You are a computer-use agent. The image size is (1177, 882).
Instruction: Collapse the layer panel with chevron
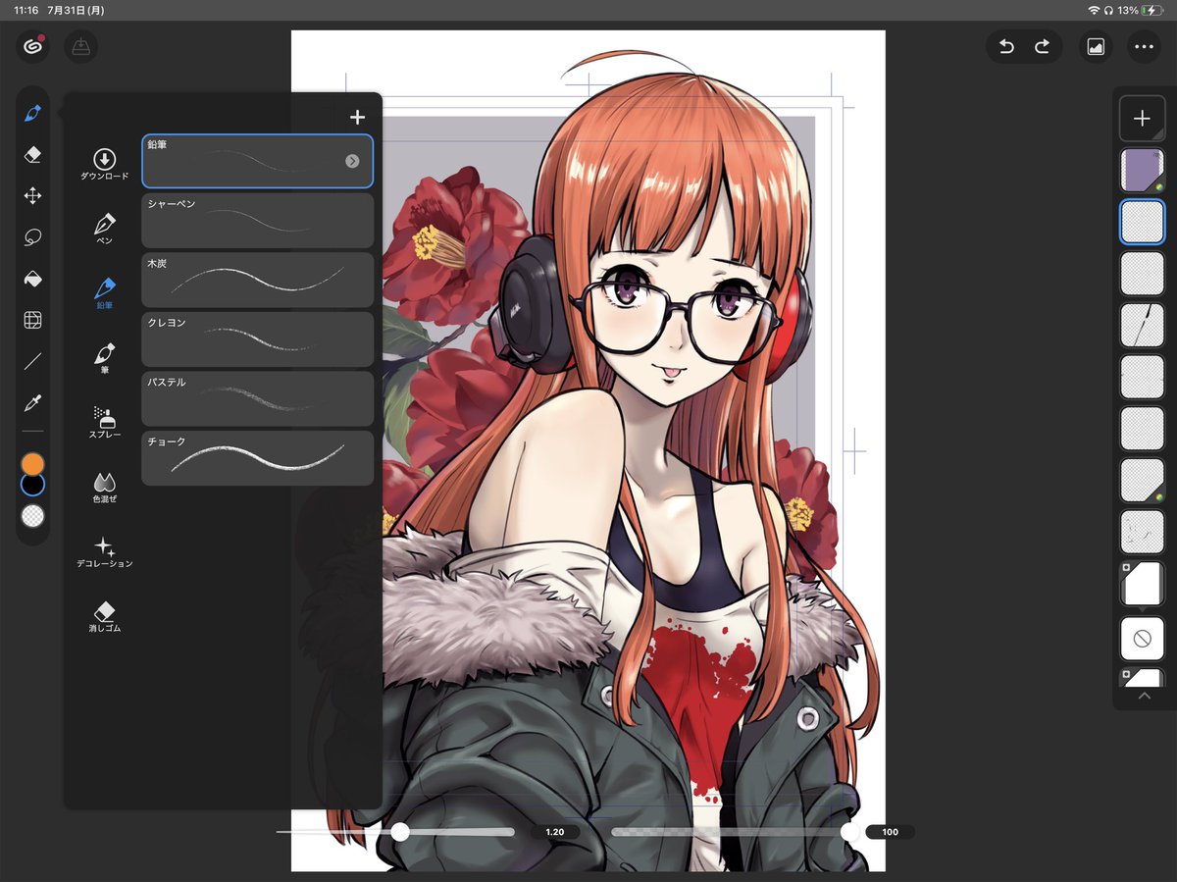[1144, 696]
